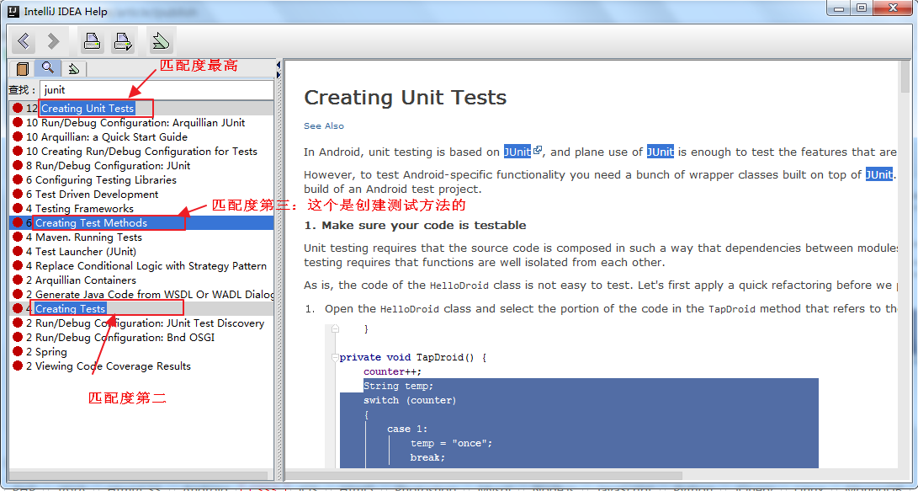Click red dot beside Creating Unit Tests
Screen dimensions: 918x491
(x=18, y=108)
